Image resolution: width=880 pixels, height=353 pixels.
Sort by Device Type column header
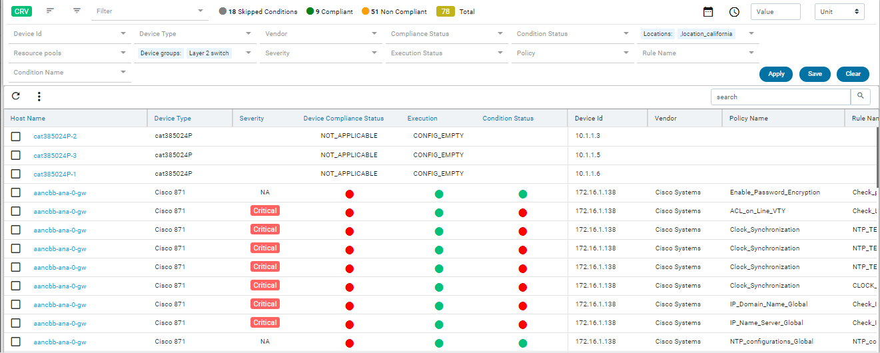(x=173, y=119)
